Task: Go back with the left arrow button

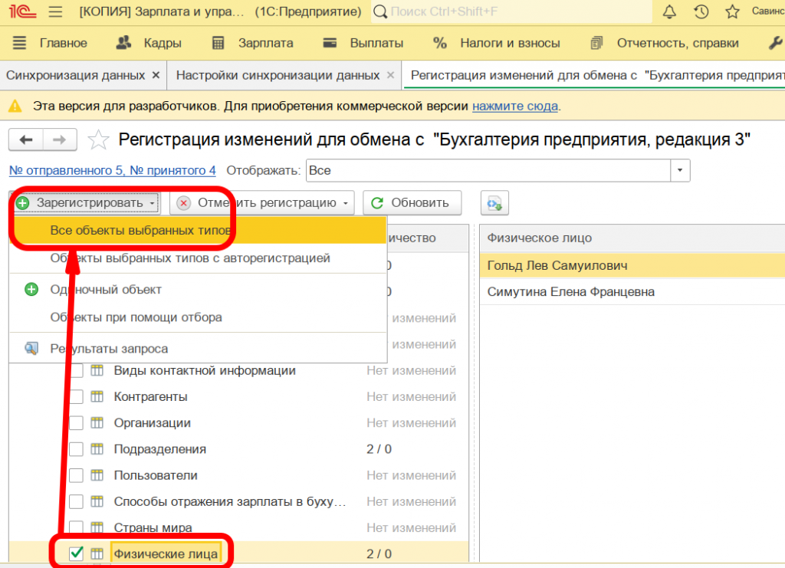Action: pos(26,140)
